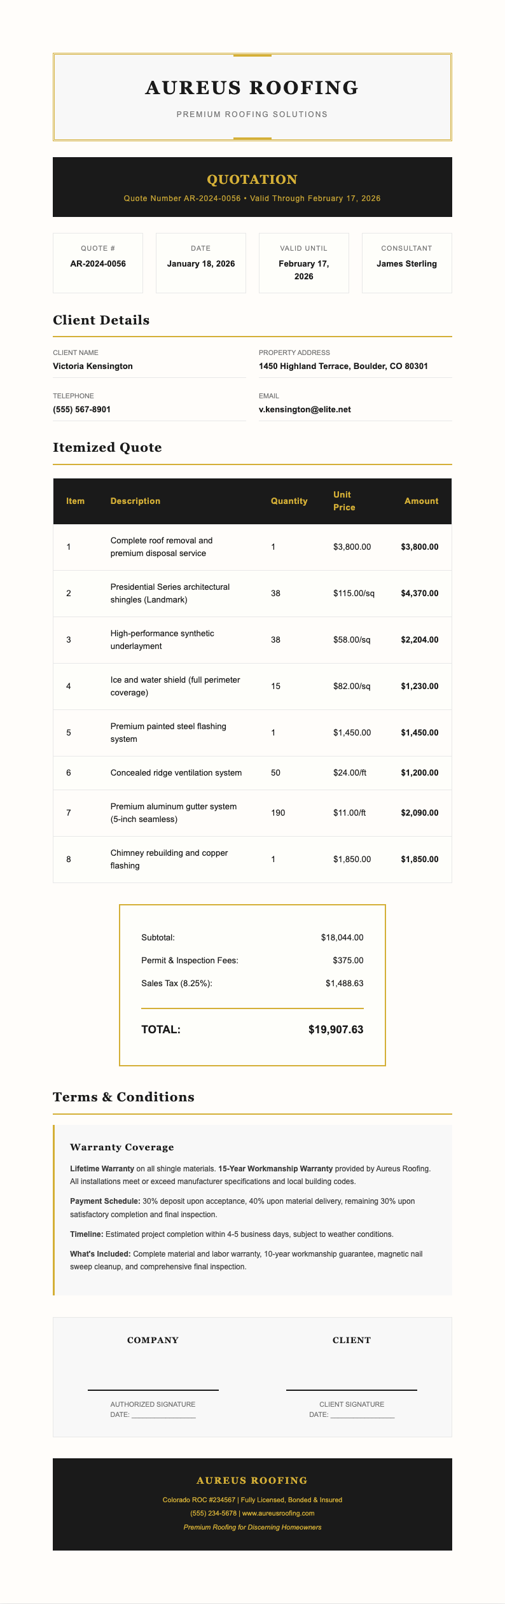Click the Client Signature line

[x=352, y=1389]
